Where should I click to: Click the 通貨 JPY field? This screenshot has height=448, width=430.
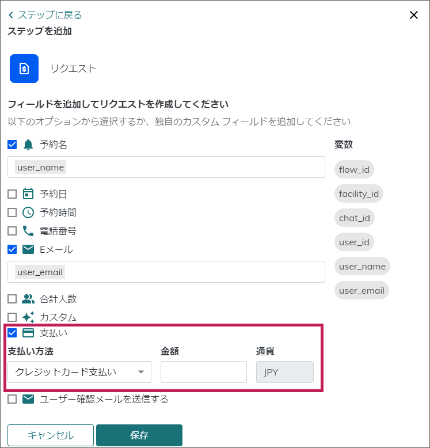point(284,372)
